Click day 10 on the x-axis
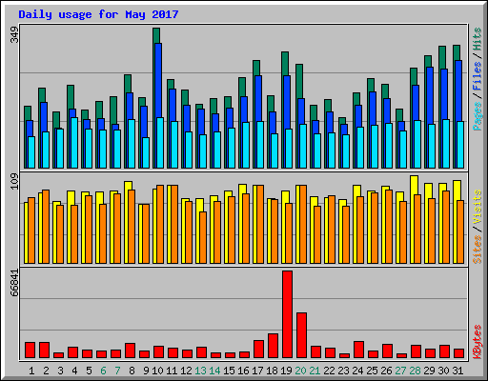The image size is (488, 381). click(x=157, y=371)
